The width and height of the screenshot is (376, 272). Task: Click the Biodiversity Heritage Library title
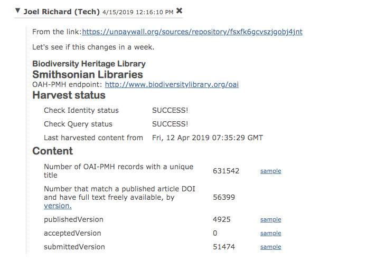[x=89, y=64]
